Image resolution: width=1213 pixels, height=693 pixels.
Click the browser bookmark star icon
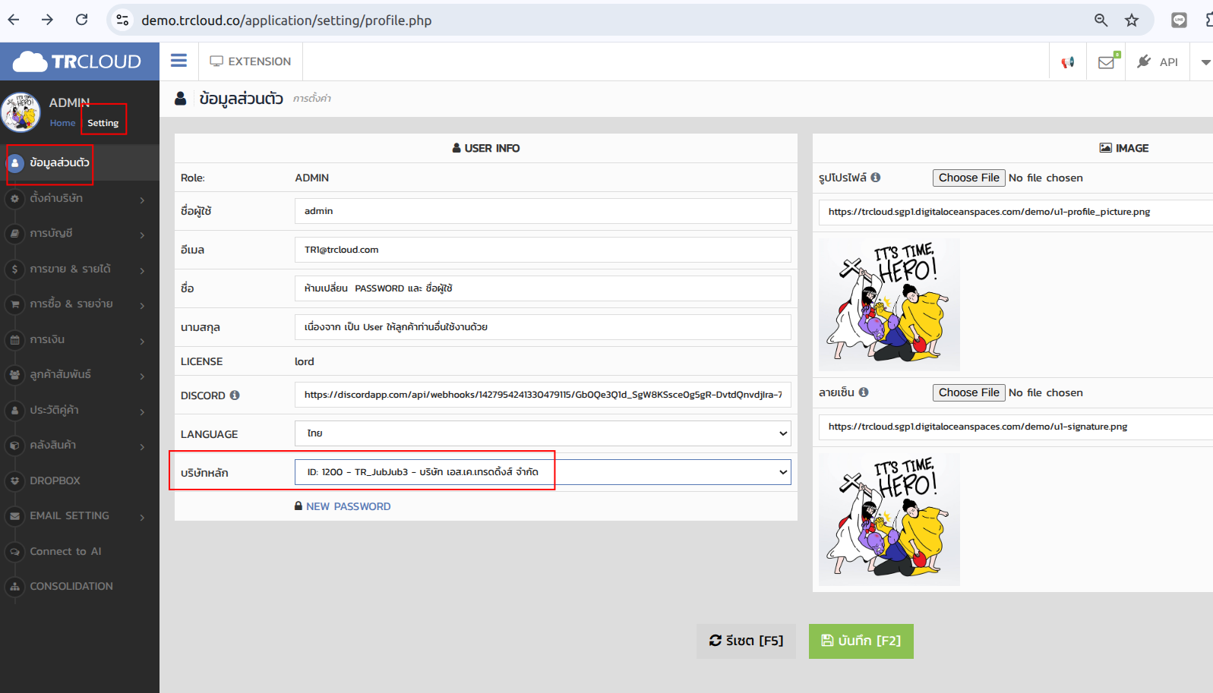tap(1132, 20)
